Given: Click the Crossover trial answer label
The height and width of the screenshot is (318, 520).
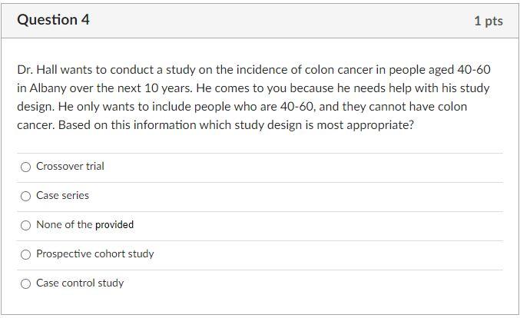Looking at the screenshot, I should click(x=70, y=166).
